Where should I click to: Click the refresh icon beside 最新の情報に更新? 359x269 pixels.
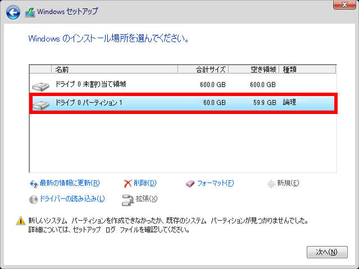pos(33,183)
